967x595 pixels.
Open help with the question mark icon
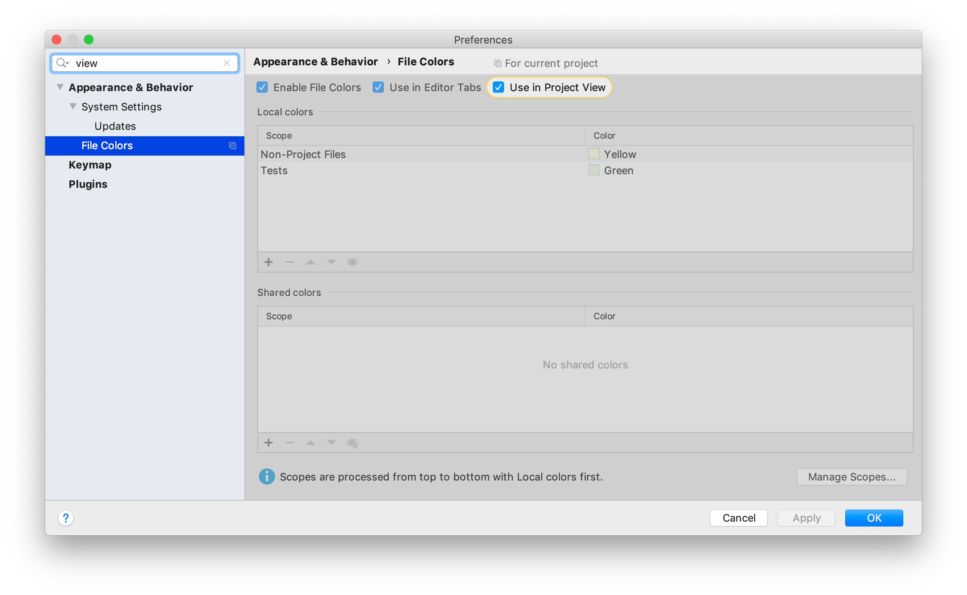pyautogui.click(x=65, y=518)
